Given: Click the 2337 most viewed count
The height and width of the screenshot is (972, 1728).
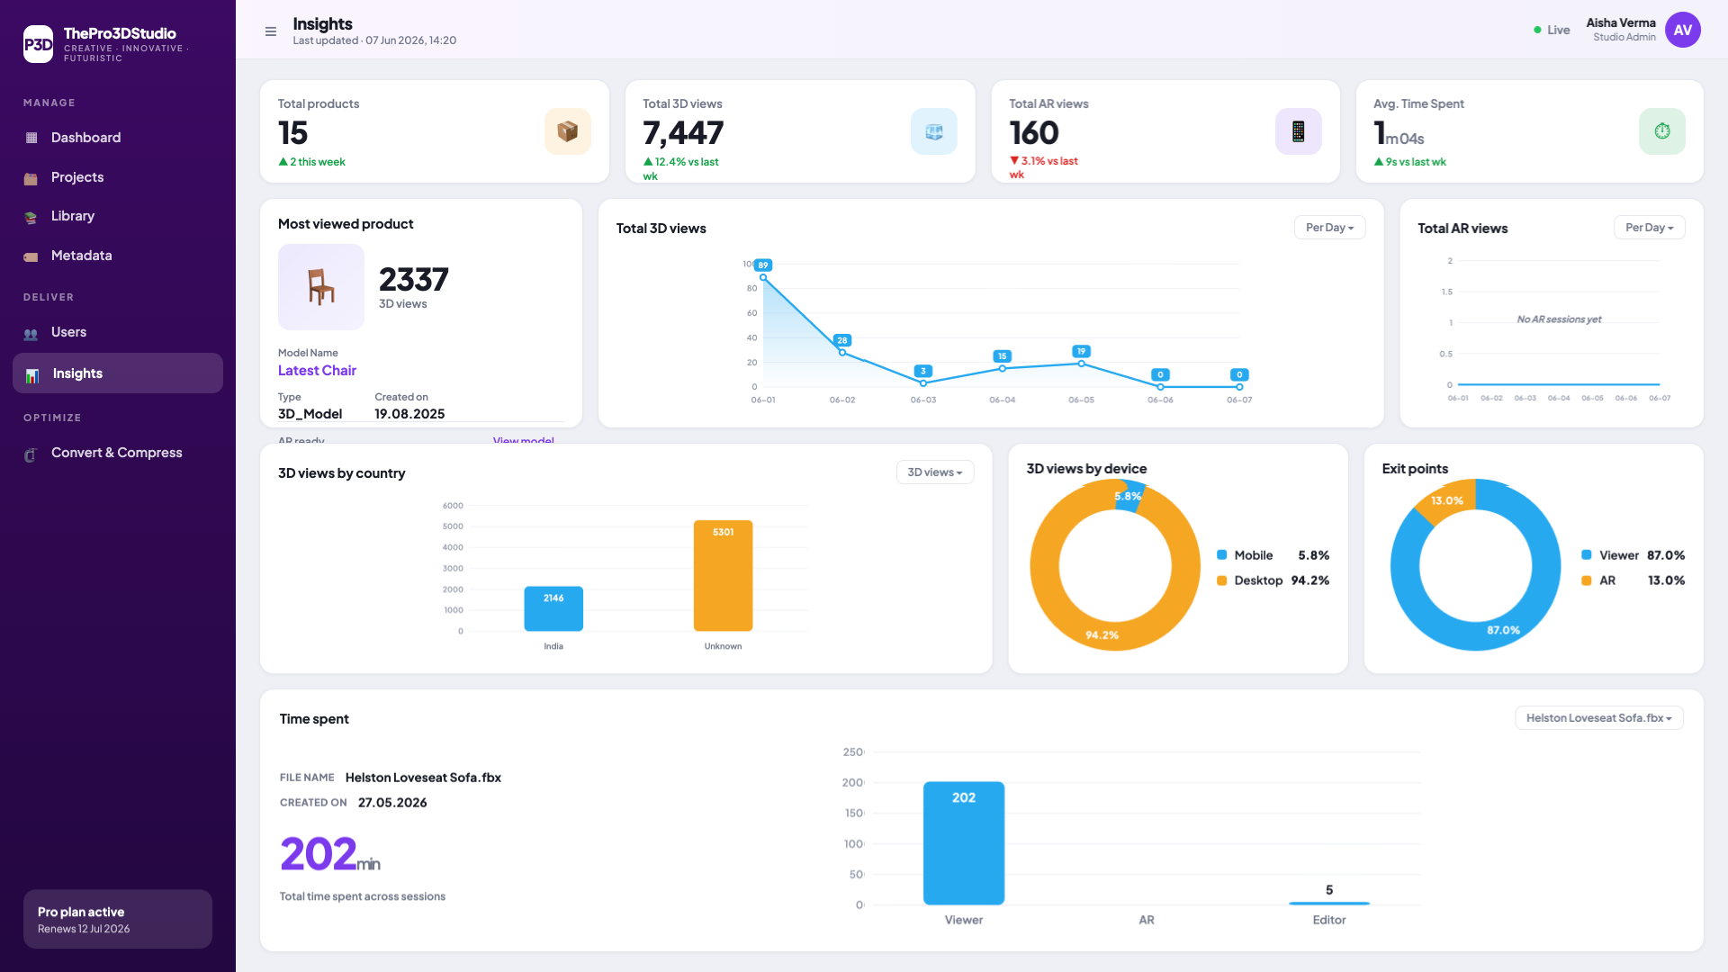Looking at the screenshot, I should coord(413,280).
